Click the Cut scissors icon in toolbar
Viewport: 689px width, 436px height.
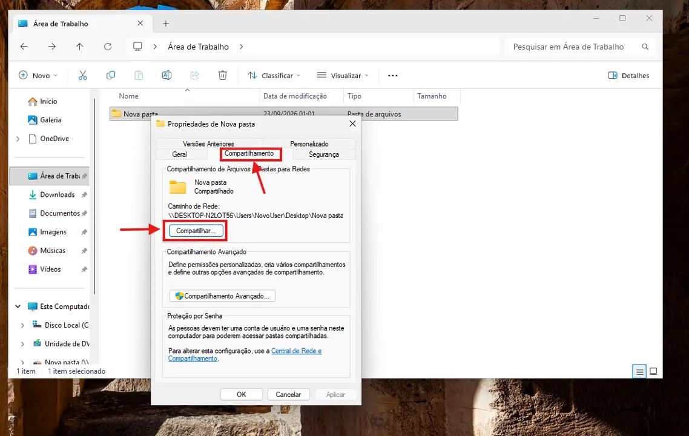pos(82,76)
